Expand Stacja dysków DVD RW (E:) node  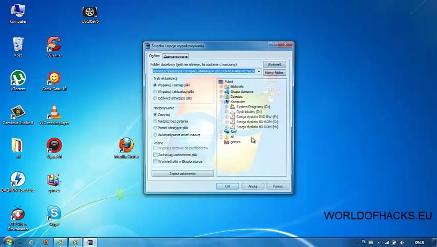(x=227, y=117)
